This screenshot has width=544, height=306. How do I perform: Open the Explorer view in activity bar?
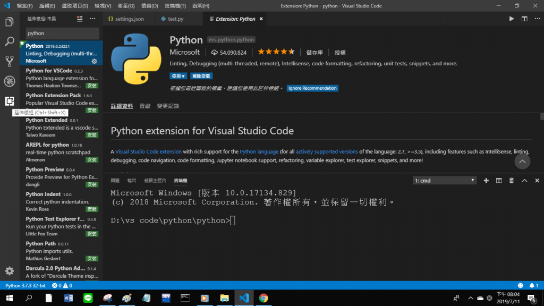point(10,22)
